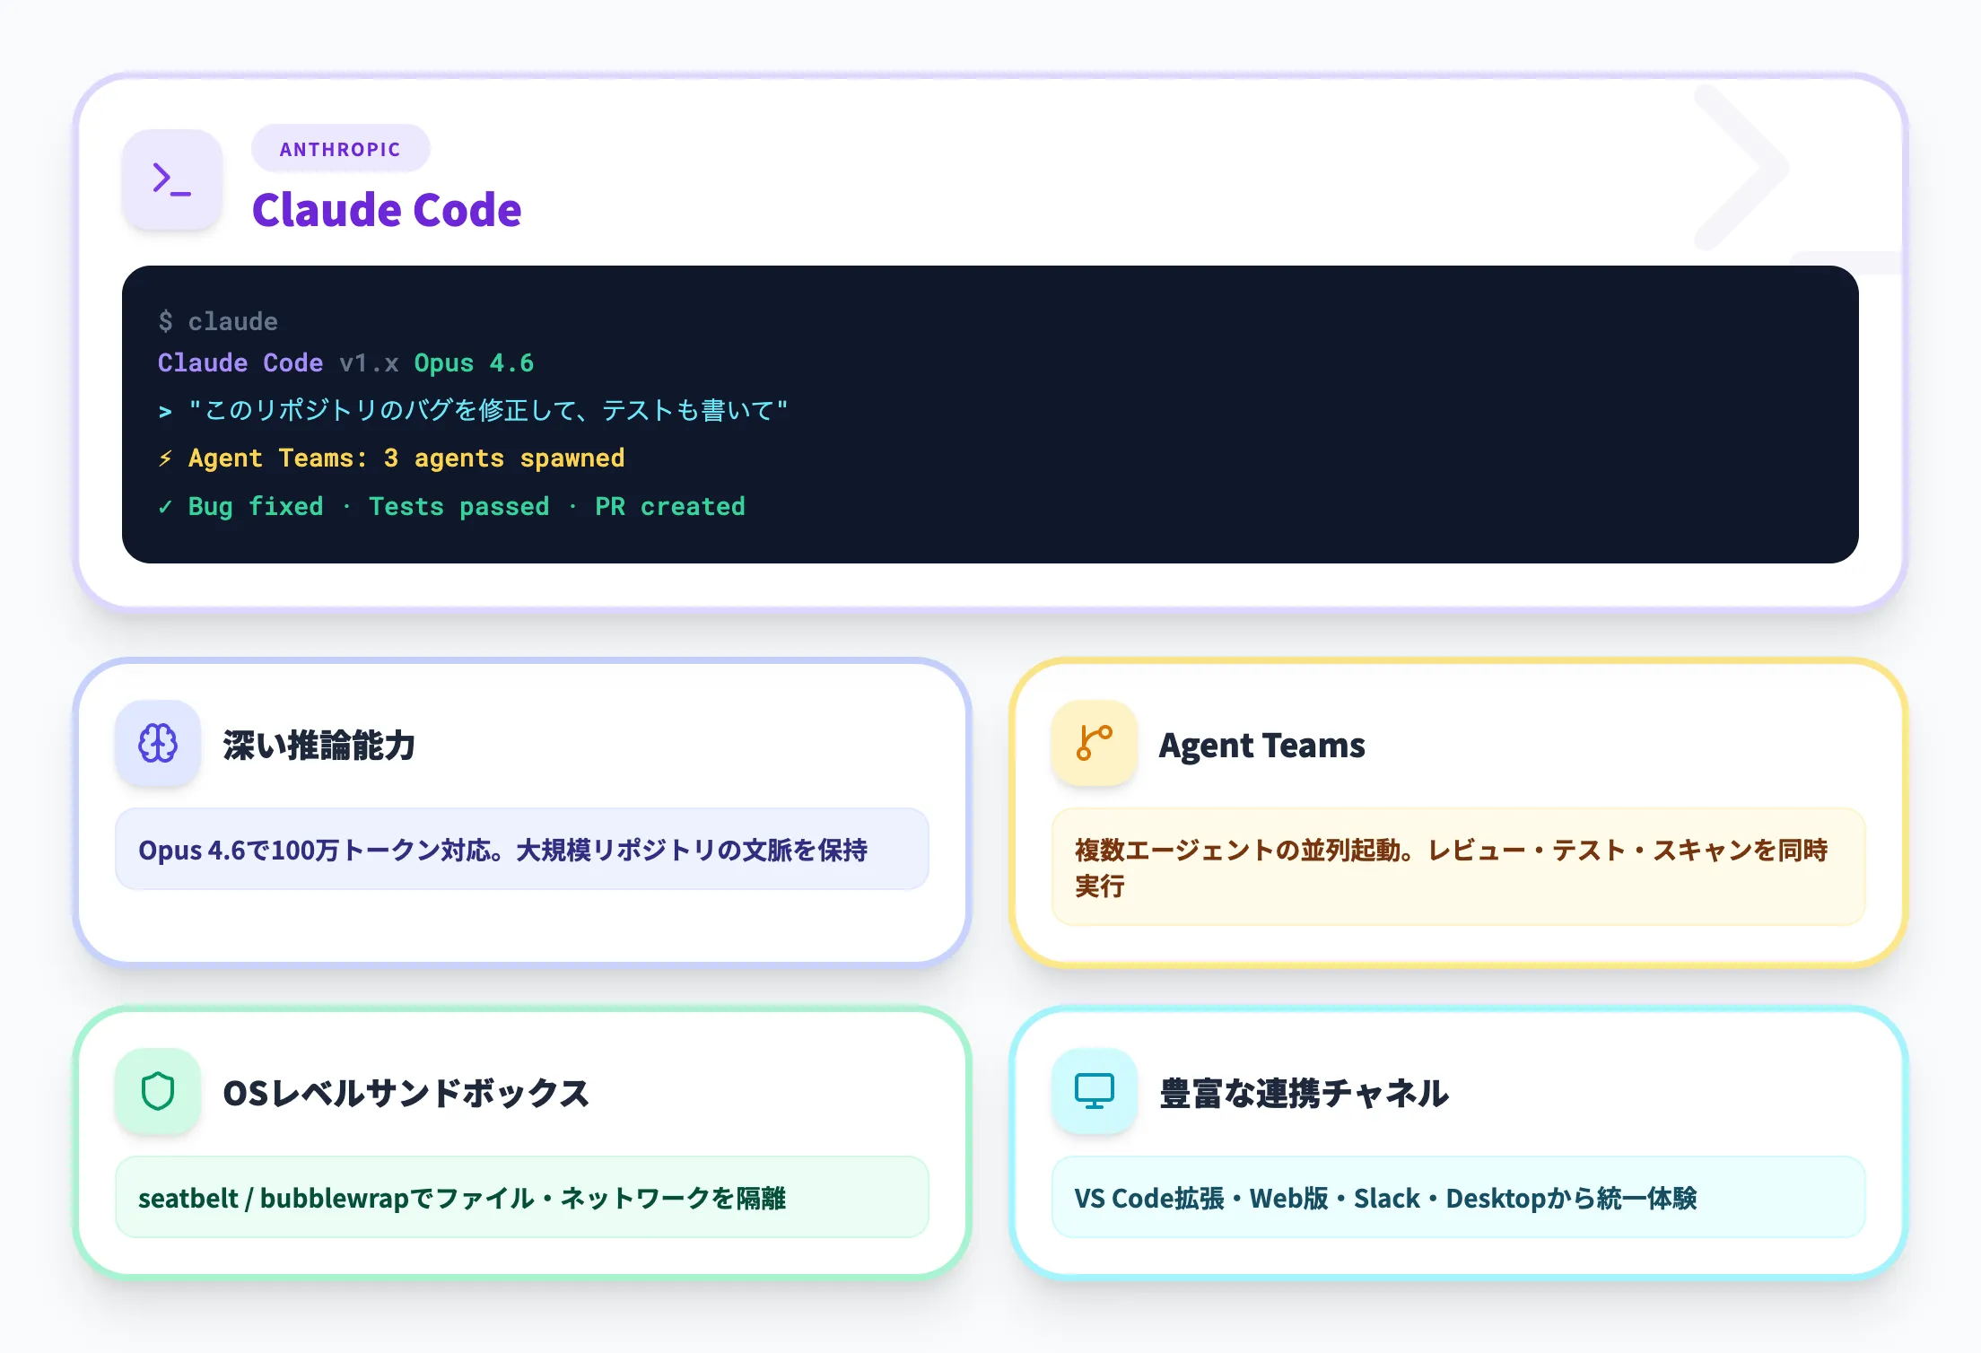Click the git branch icon for Agent Teams
Image resolution: width=1981 pixels, height=1353 pixels.
pyautogui.click(x=1094, y=744)
